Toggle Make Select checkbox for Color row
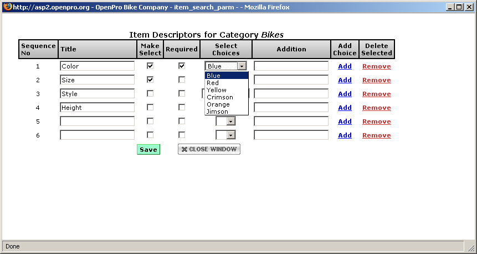 coord(150,66)
